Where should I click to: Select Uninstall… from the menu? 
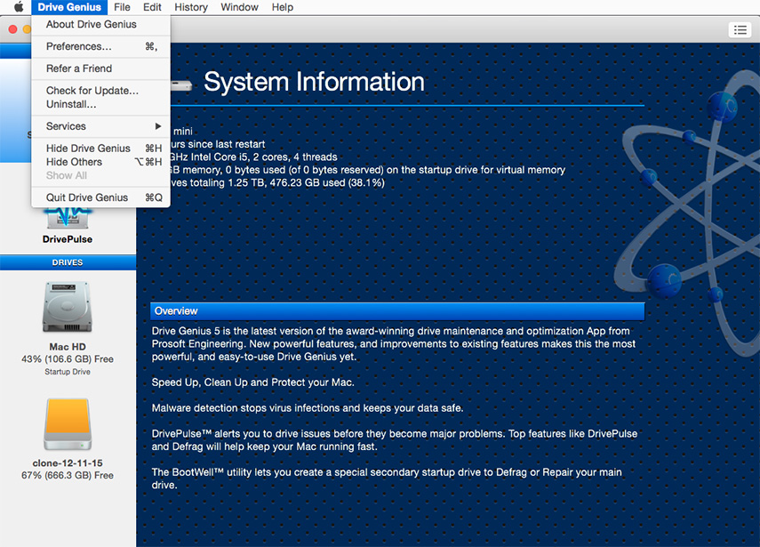100,104
